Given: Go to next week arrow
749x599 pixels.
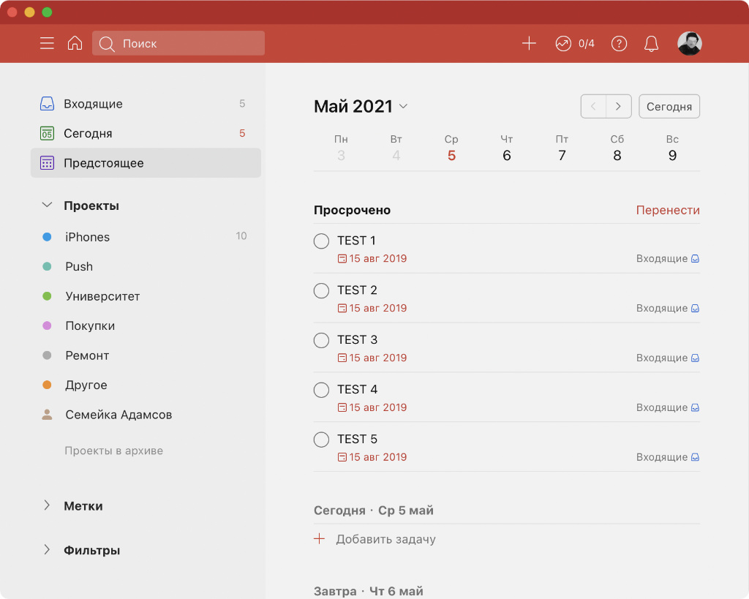Looking at the screenshot, I should [619, 106].
